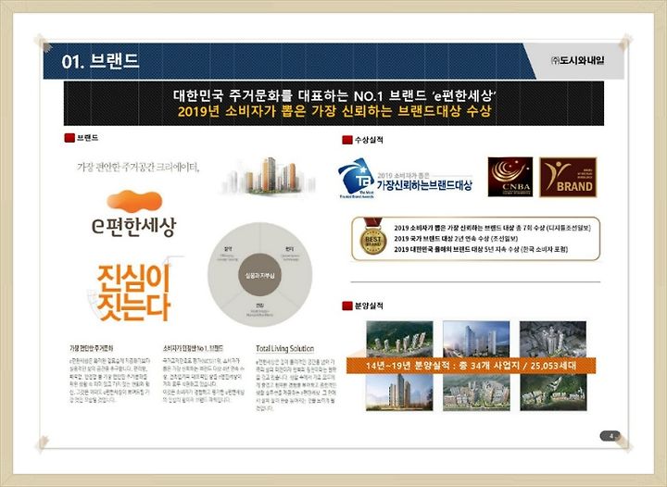Click the brown center circle 실용과 자부심
The width and height of the screenshot is (667, 487).
(259, 275)
